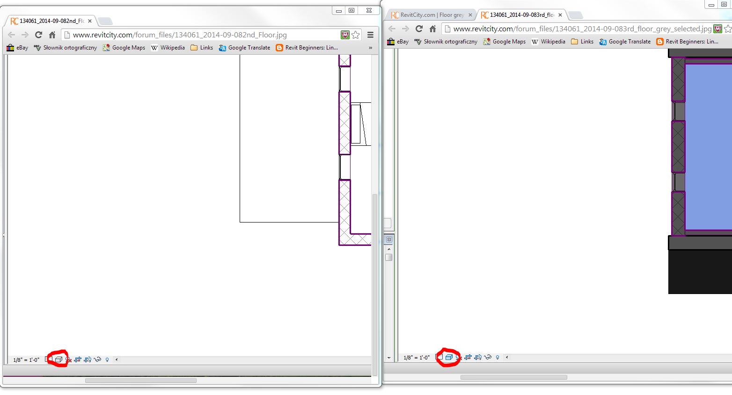Go forward in the left browser window
The width and height of the screenshot is (732, 395).
pyautogui.click(x=25, y=35)
